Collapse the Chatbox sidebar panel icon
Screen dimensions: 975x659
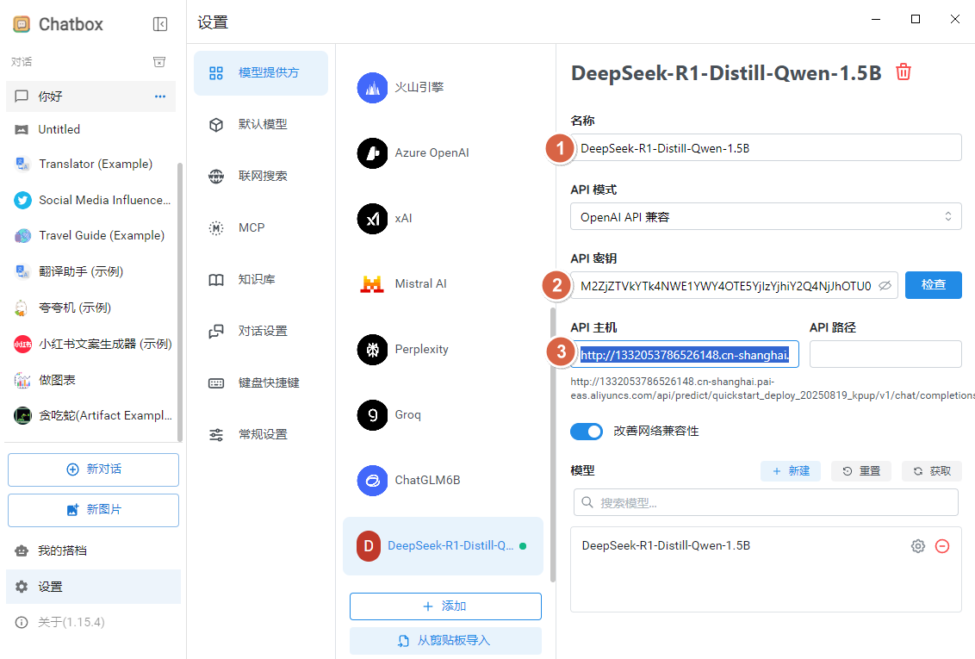coord(160,24)
